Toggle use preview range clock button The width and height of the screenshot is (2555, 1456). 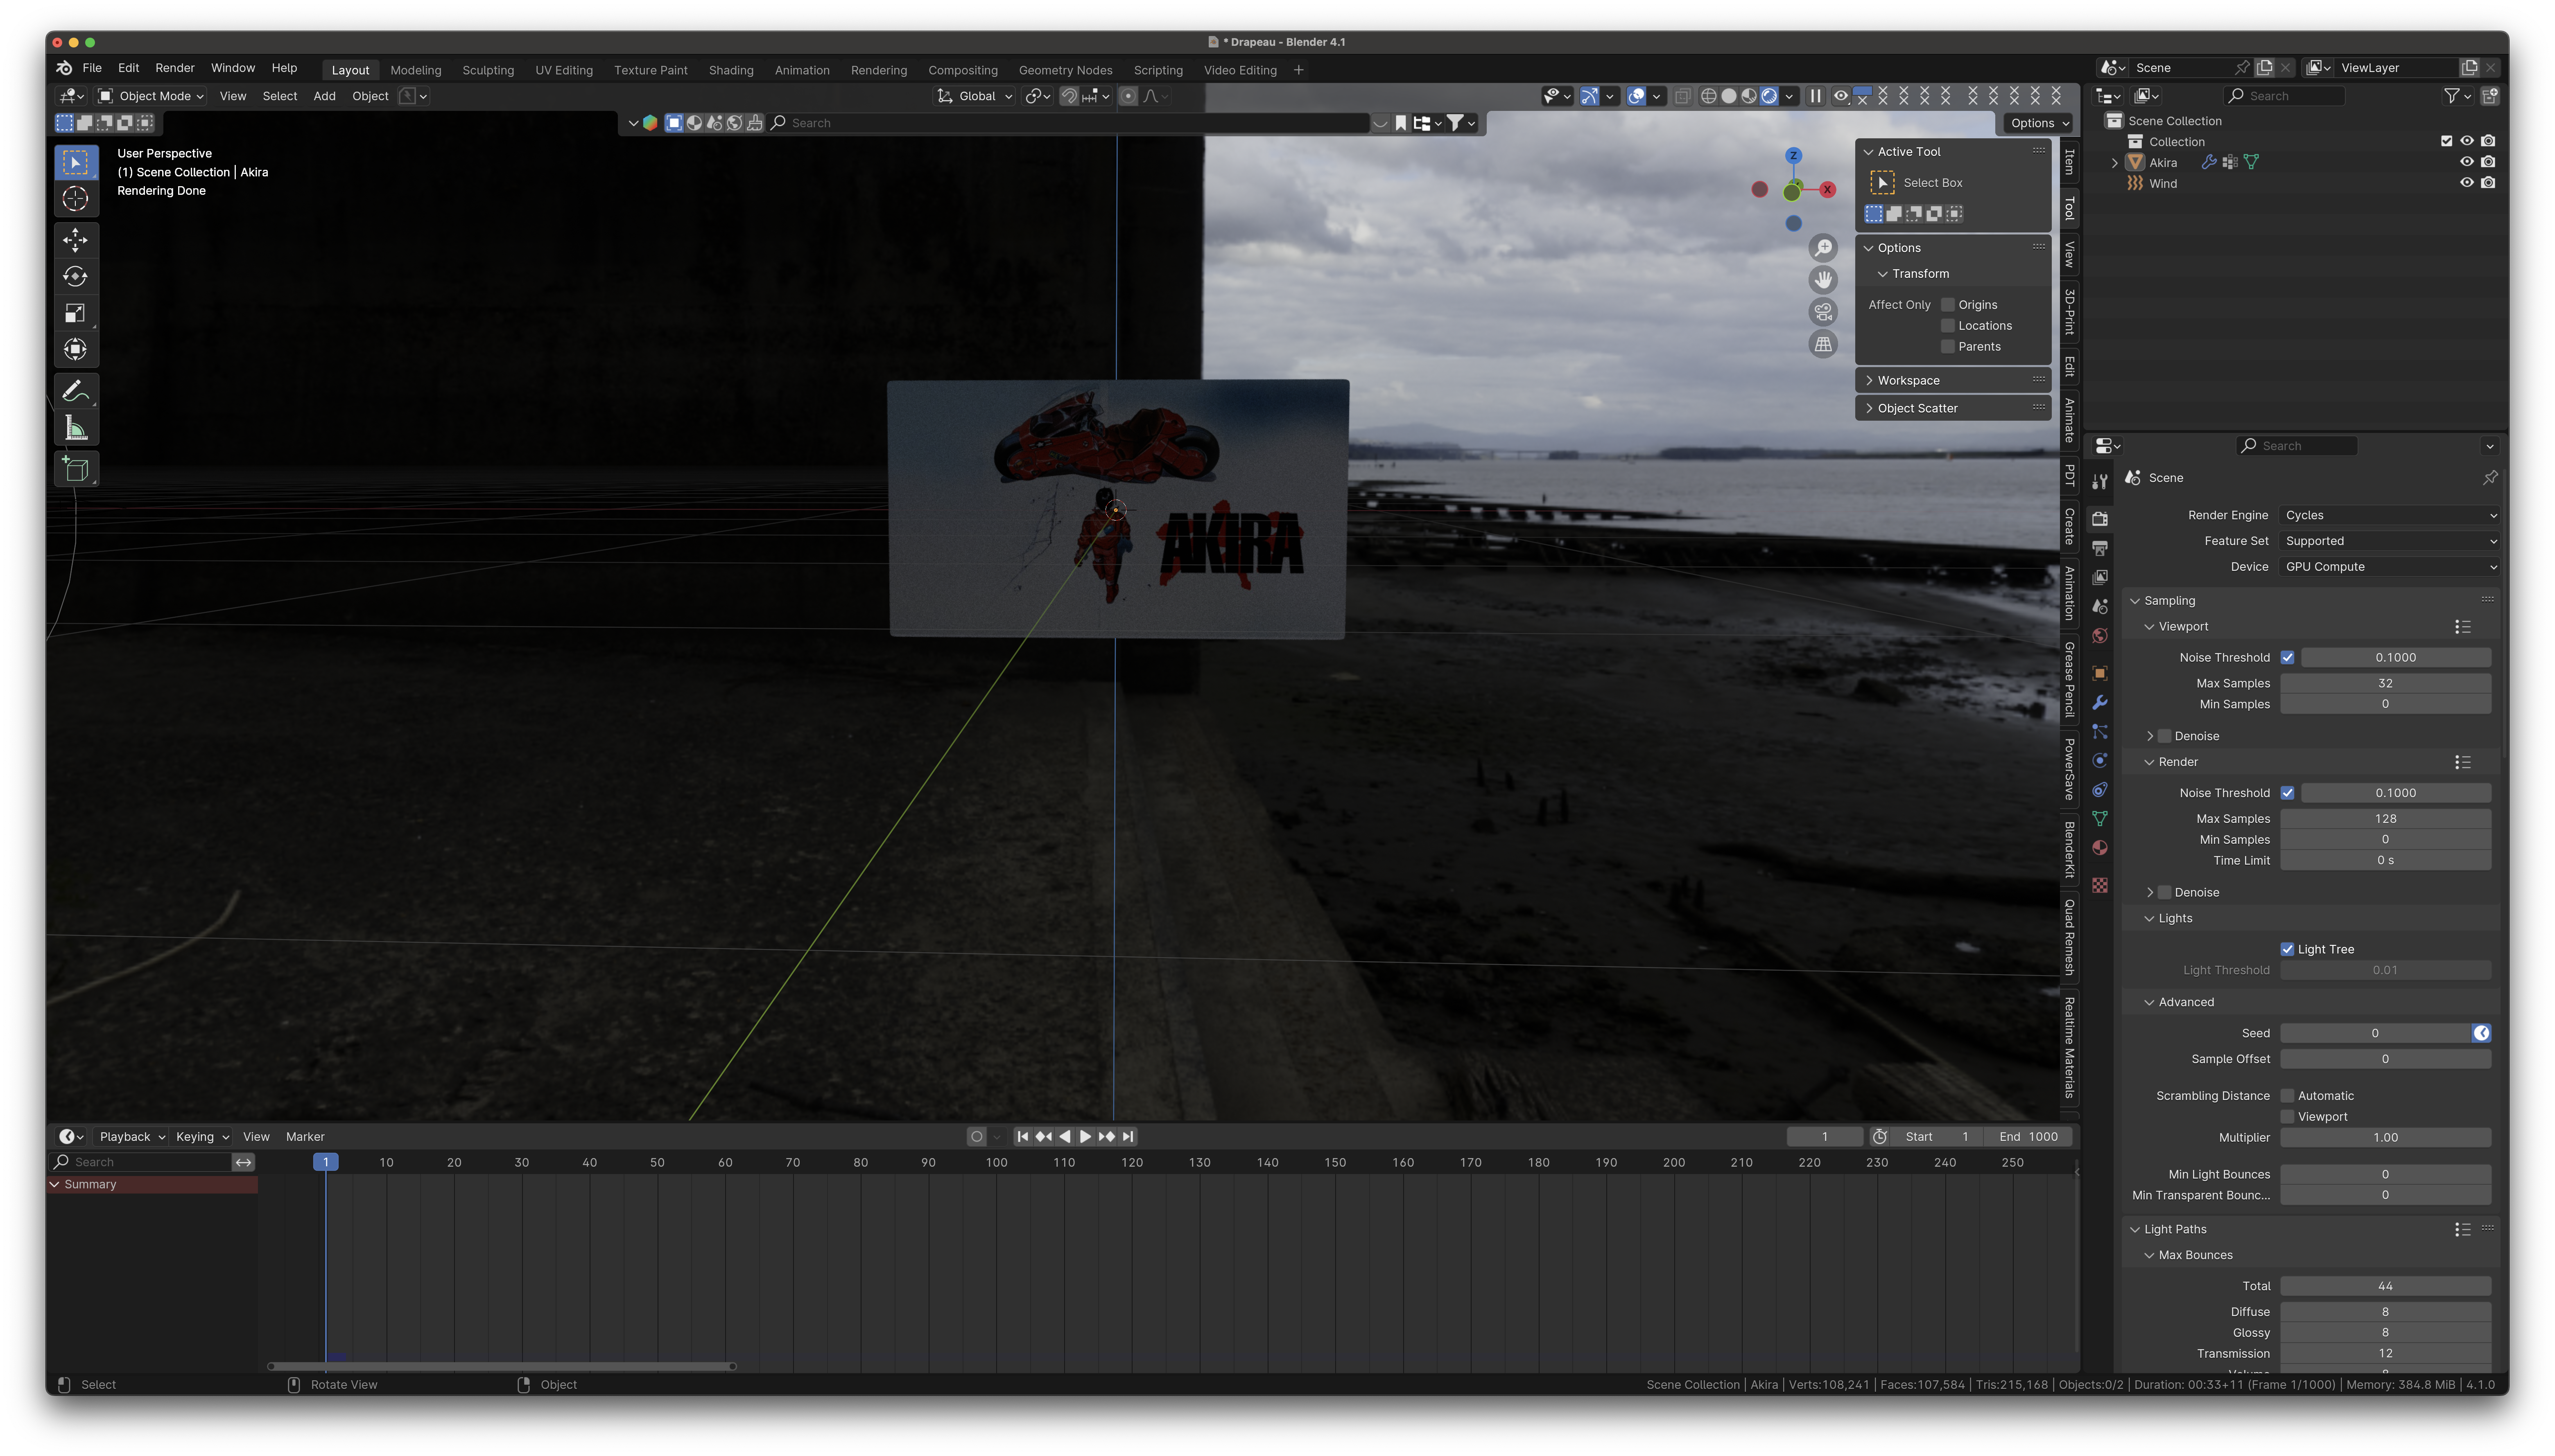(x=1880, y=1137)
